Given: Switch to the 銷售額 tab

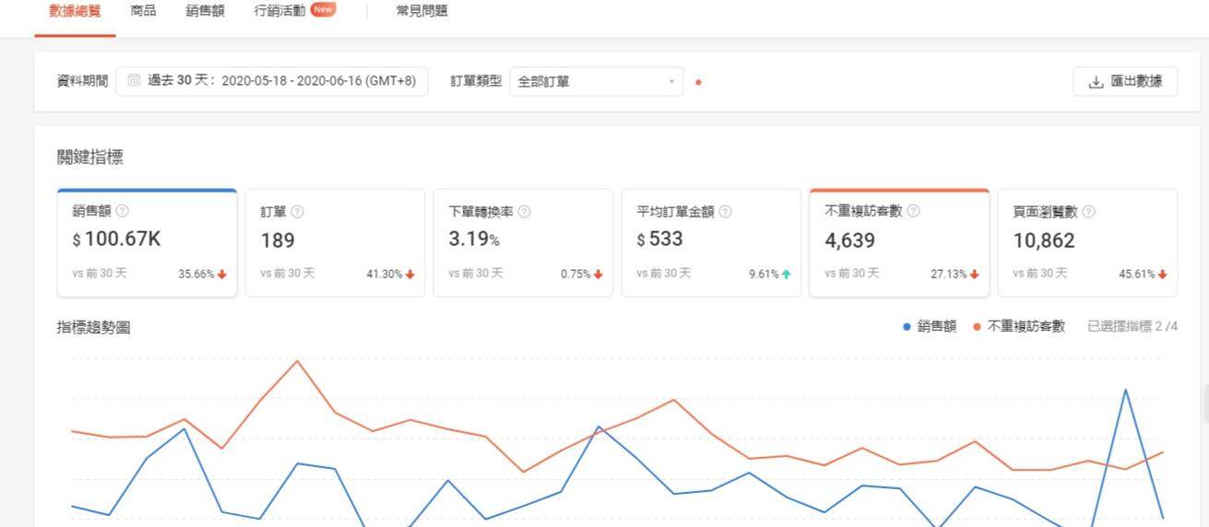Looking at the screenshot, I should click(205, 11).
